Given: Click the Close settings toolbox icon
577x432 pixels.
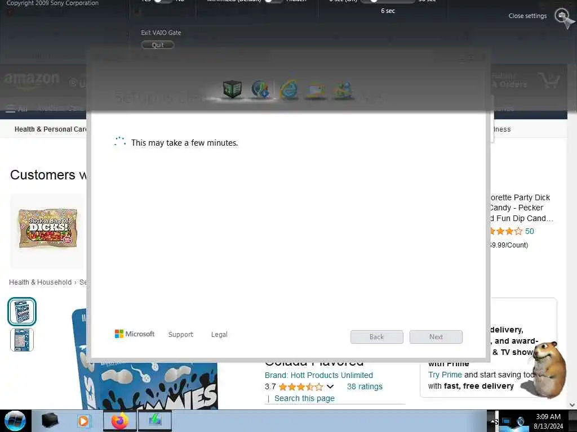Looking at the screenshot, I should pos(562,16).
